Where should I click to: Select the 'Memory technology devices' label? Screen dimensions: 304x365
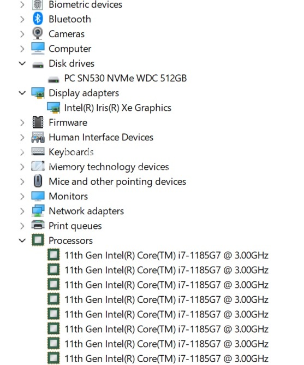point(109,167)
